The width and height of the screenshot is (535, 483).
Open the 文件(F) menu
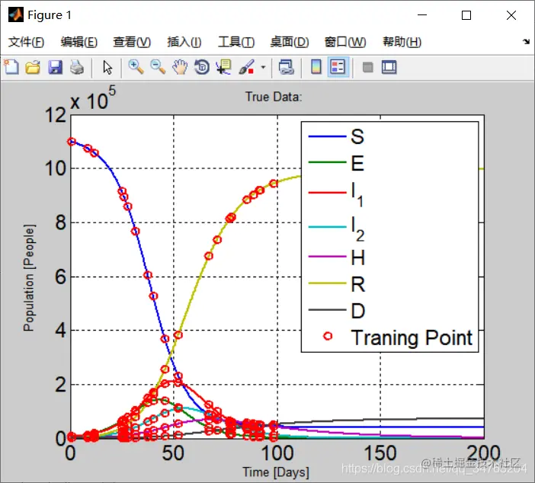(x=26, y=42)
